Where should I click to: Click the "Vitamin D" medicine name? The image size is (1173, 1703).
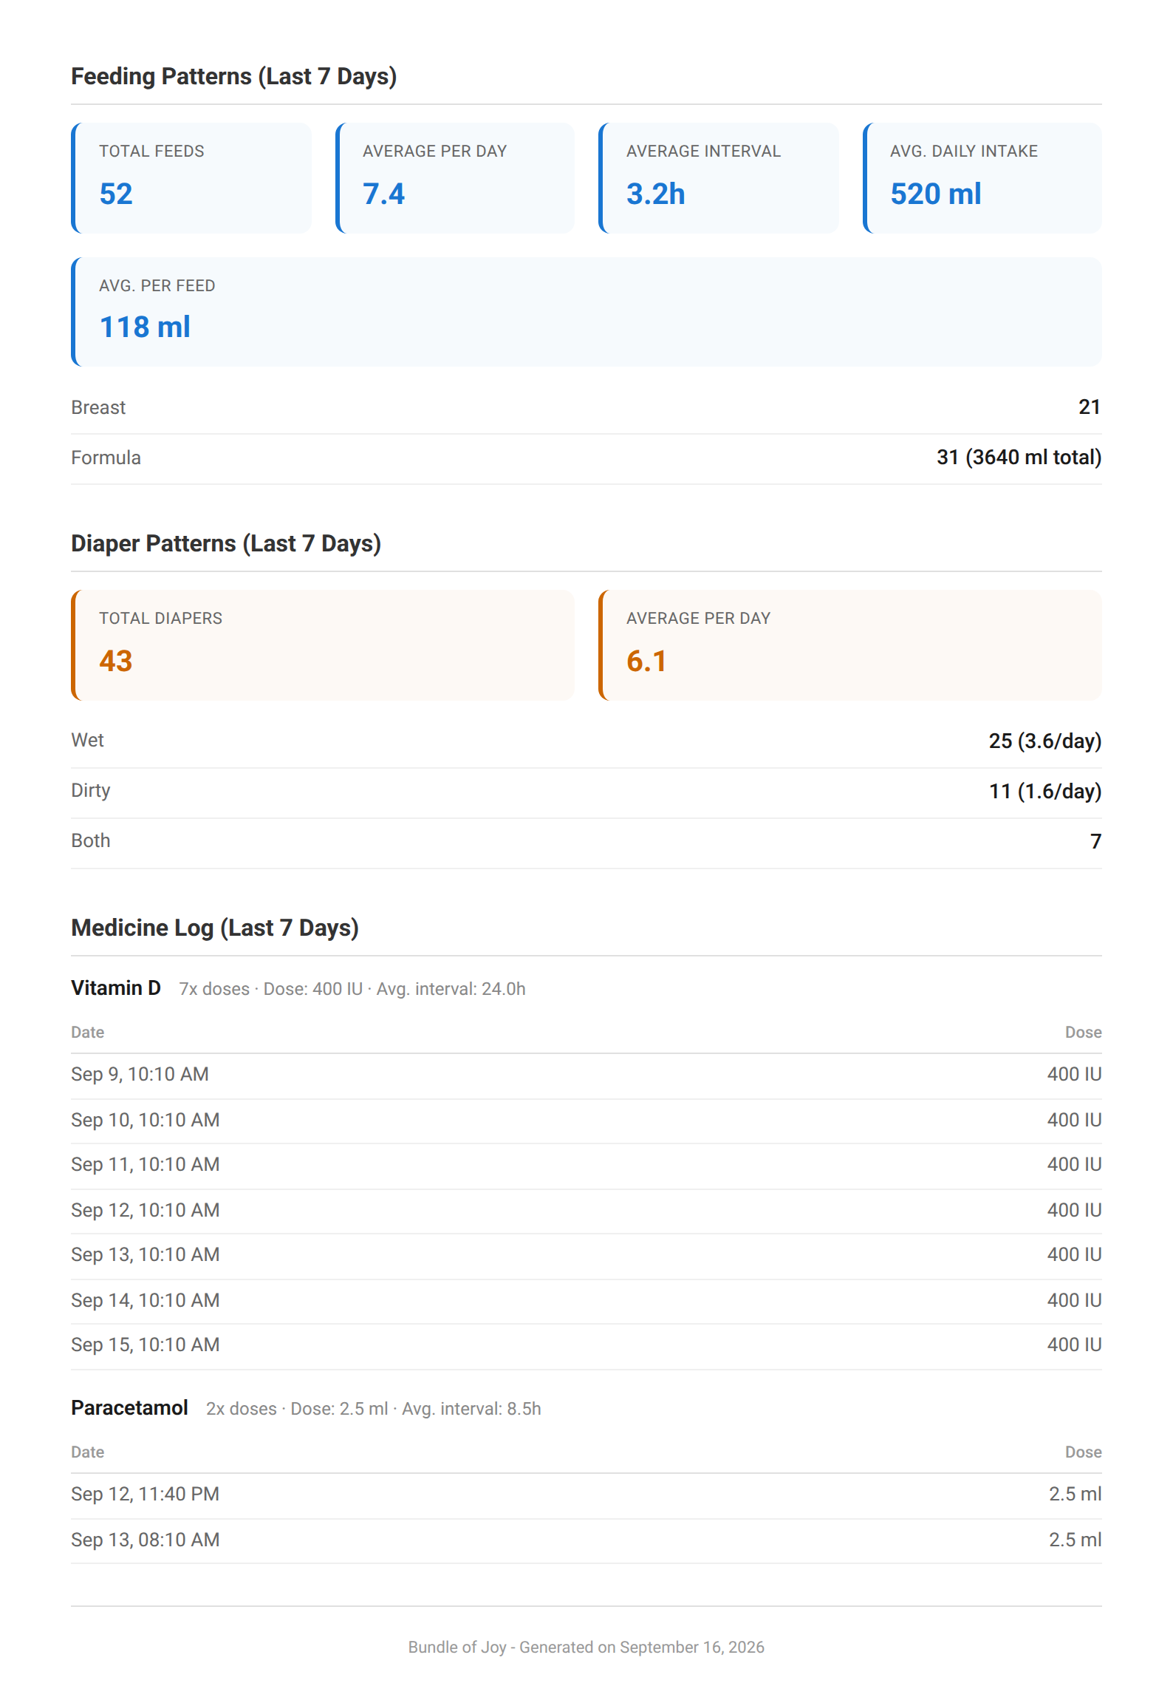(116, 988)
